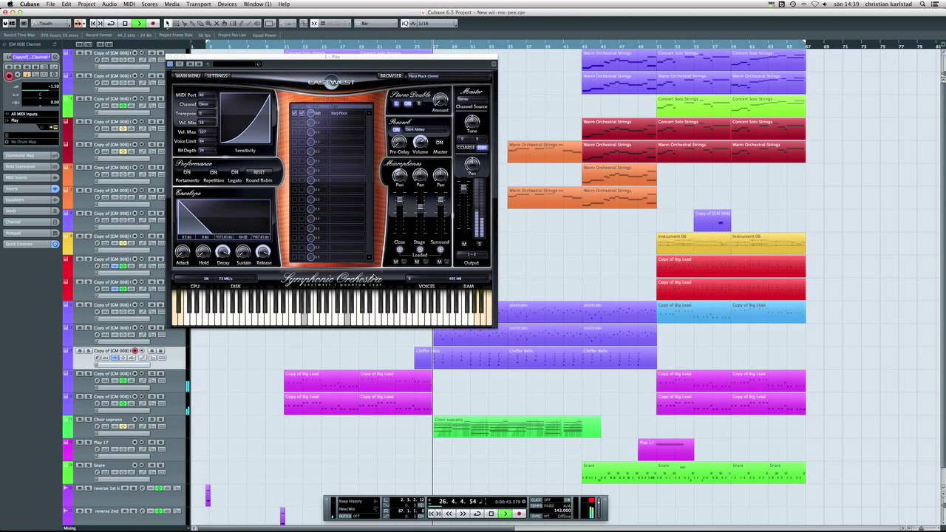Open the BROWSER in the Play plugin
The image size is (946, 532).
pyautogui.click(x=391, y=75)
